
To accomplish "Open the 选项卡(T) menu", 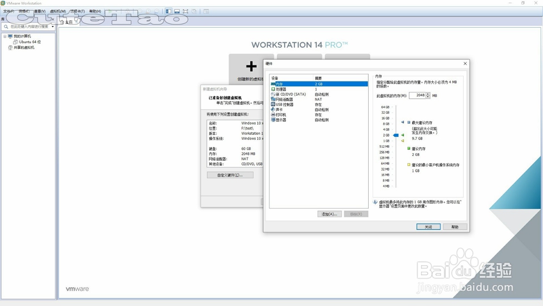I will tap(77, 11).
